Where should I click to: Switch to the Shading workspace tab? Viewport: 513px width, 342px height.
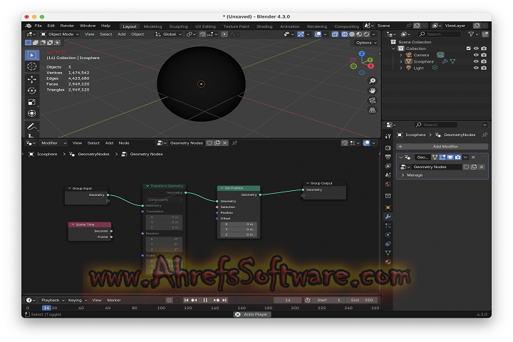point(264,26)
